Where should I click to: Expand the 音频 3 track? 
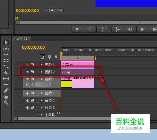tap(42, 108)
